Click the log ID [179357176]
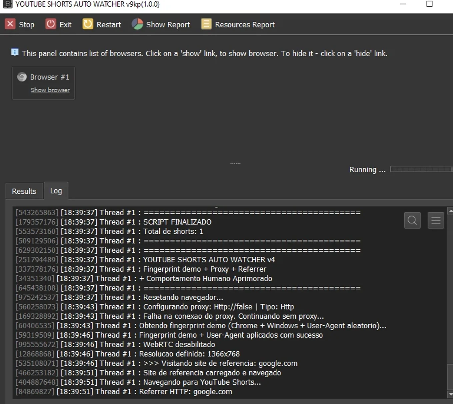Viewport: 453px width, 404px height. point(37,222)
